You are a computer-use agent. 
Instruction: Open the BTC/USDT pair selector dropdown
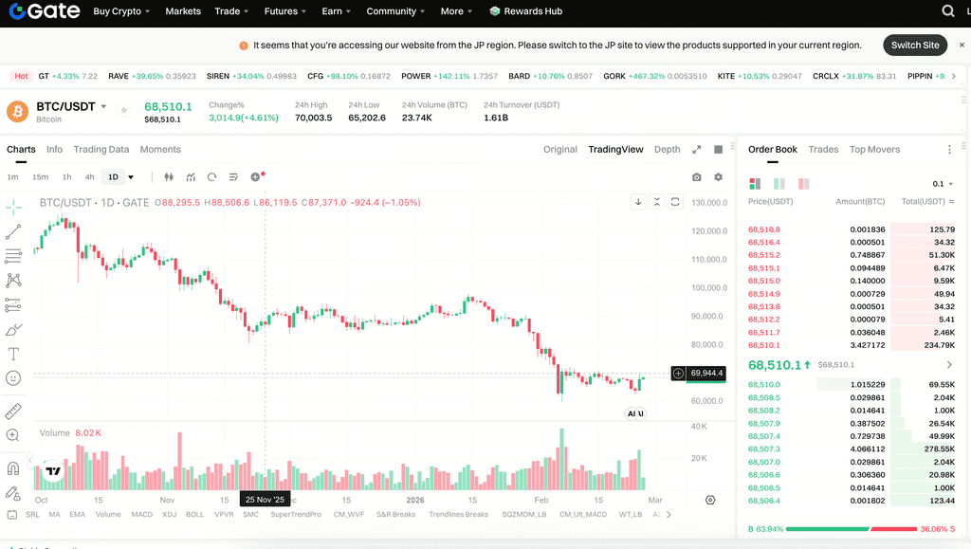click(x=103, y=106)
